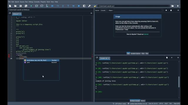
Task: Open the Spyder tutorial link
Action: point(146,34)
